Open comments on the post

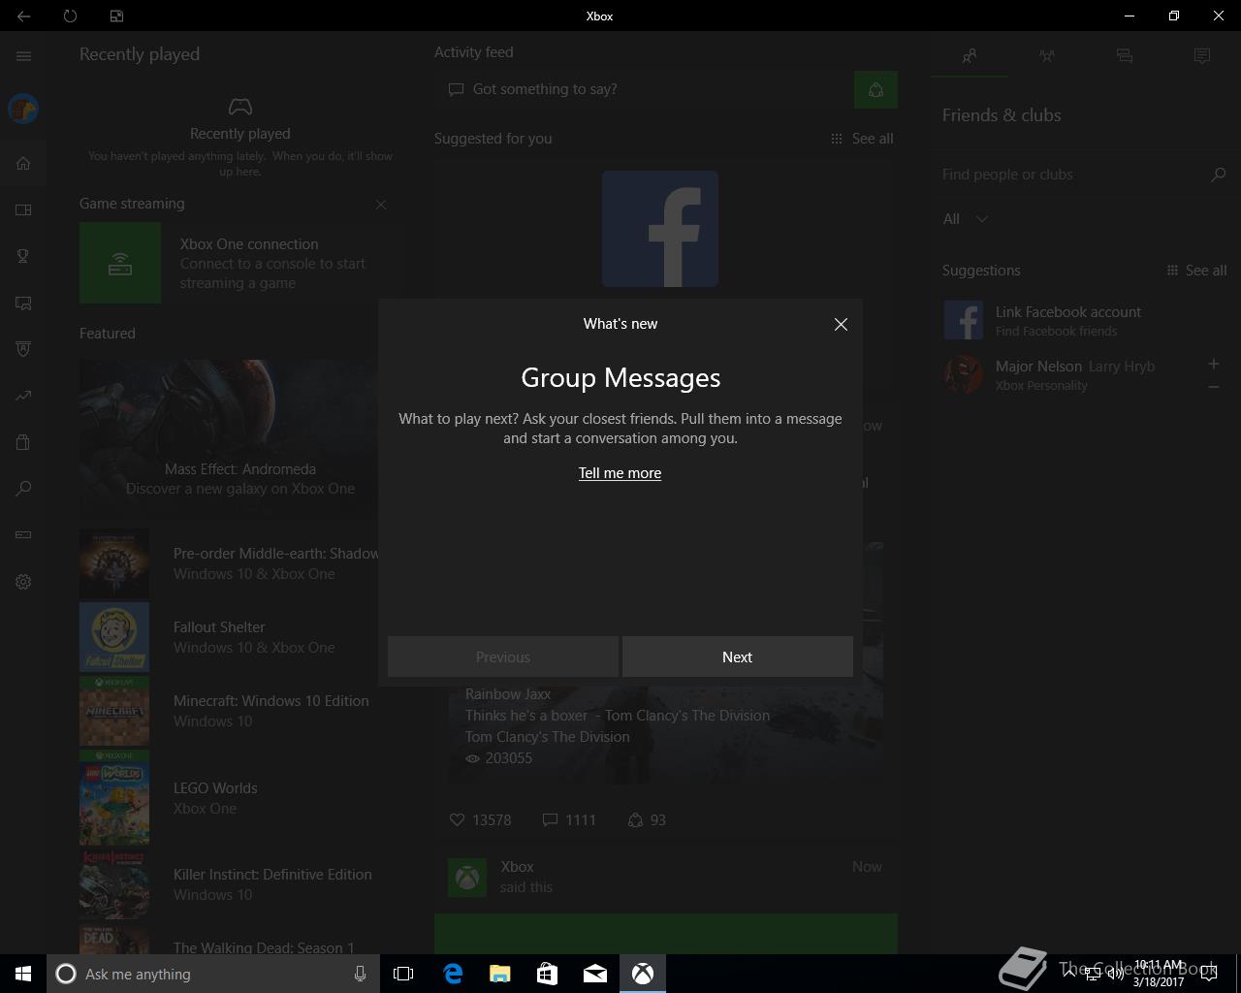click(x=550, y=820)
